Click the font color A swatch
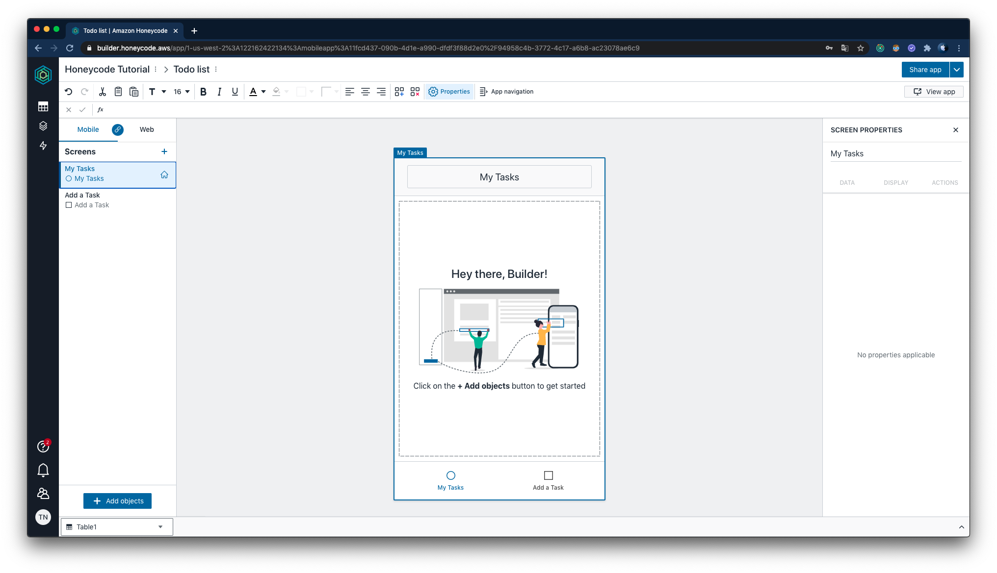Viewport: 997px width, 573px height. [x=253, y=92]
